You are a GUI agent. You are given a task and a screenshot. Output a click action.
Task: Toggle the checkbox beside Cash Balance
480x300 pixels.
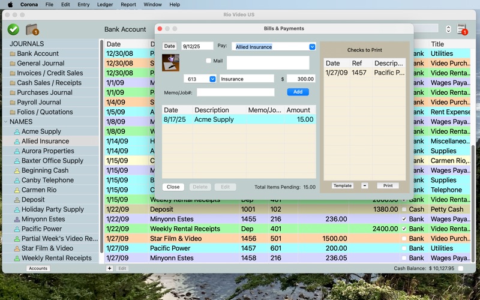(460, 268)
